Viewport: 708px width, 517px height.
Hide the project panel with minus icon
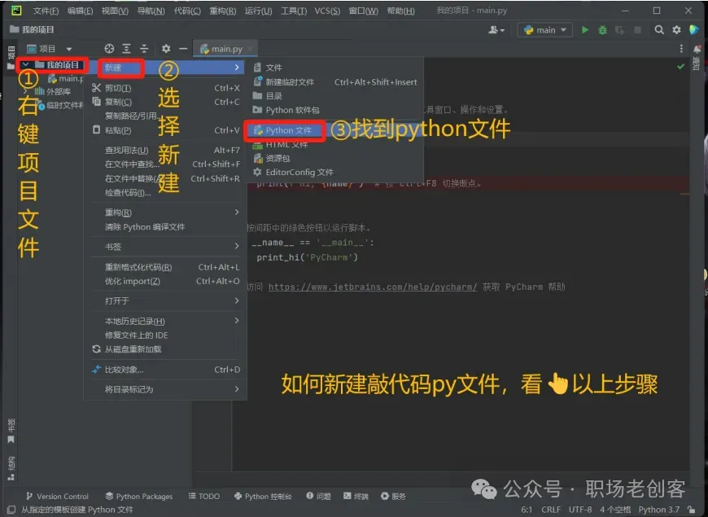183,48
